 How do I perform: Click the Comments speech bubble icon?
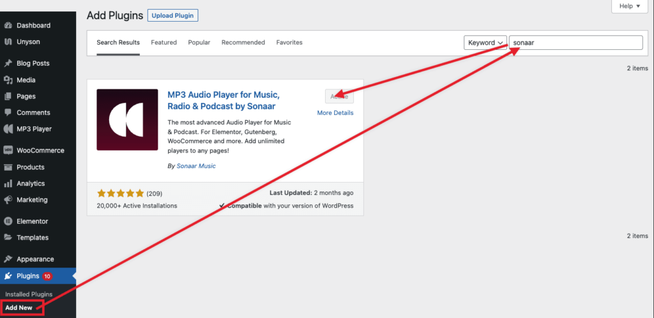pyautogui.click(x=8, y=112)
